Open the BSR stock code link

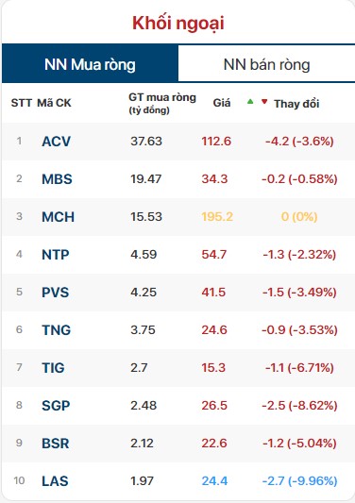coord(56,444)
